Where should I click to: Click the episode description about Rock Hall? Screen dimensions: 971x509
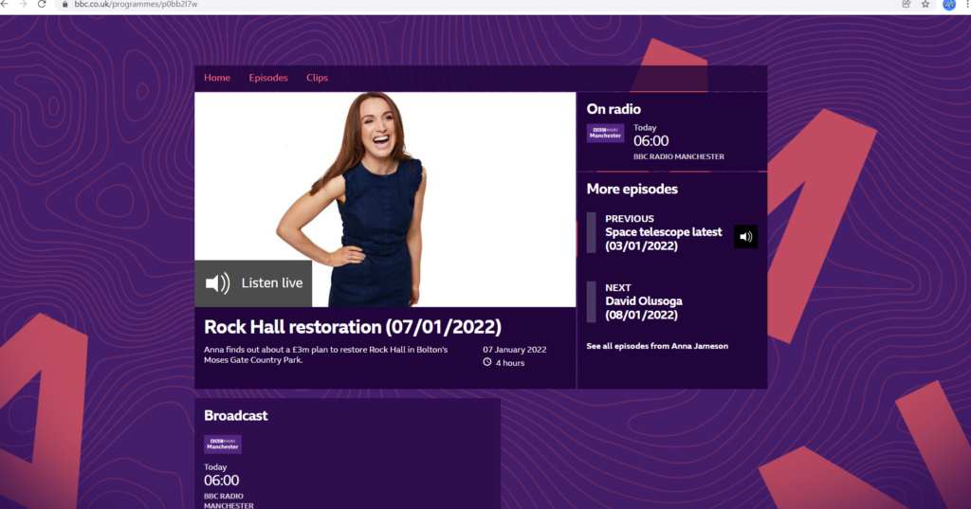point(326,354)
